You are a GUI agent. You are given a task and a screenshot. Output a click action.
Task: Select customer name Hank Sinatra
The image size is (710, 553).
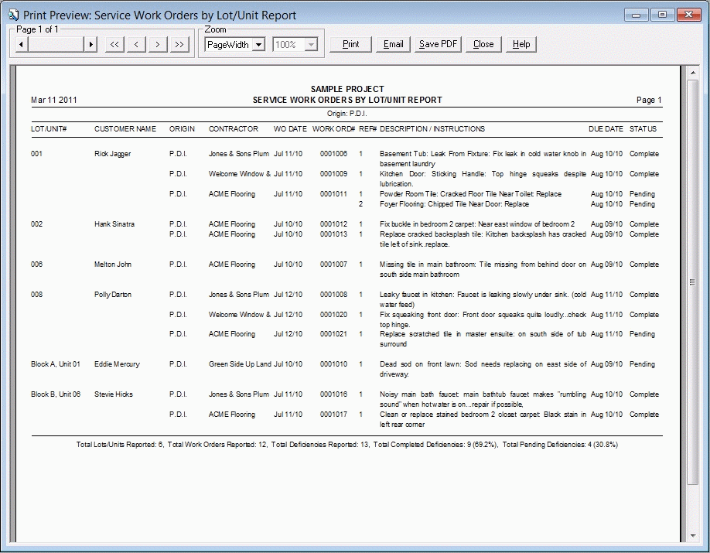click(114, 224)
